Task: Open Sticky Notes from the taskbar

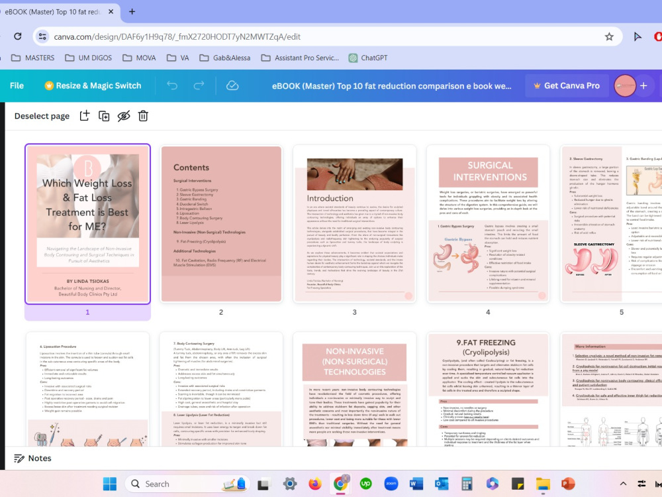Action: tap(518, 484)
